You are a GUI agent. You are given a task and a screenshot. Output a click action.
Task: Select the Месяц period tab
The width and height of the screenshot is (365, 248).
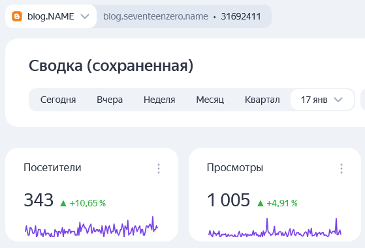[x=210, y=100]
